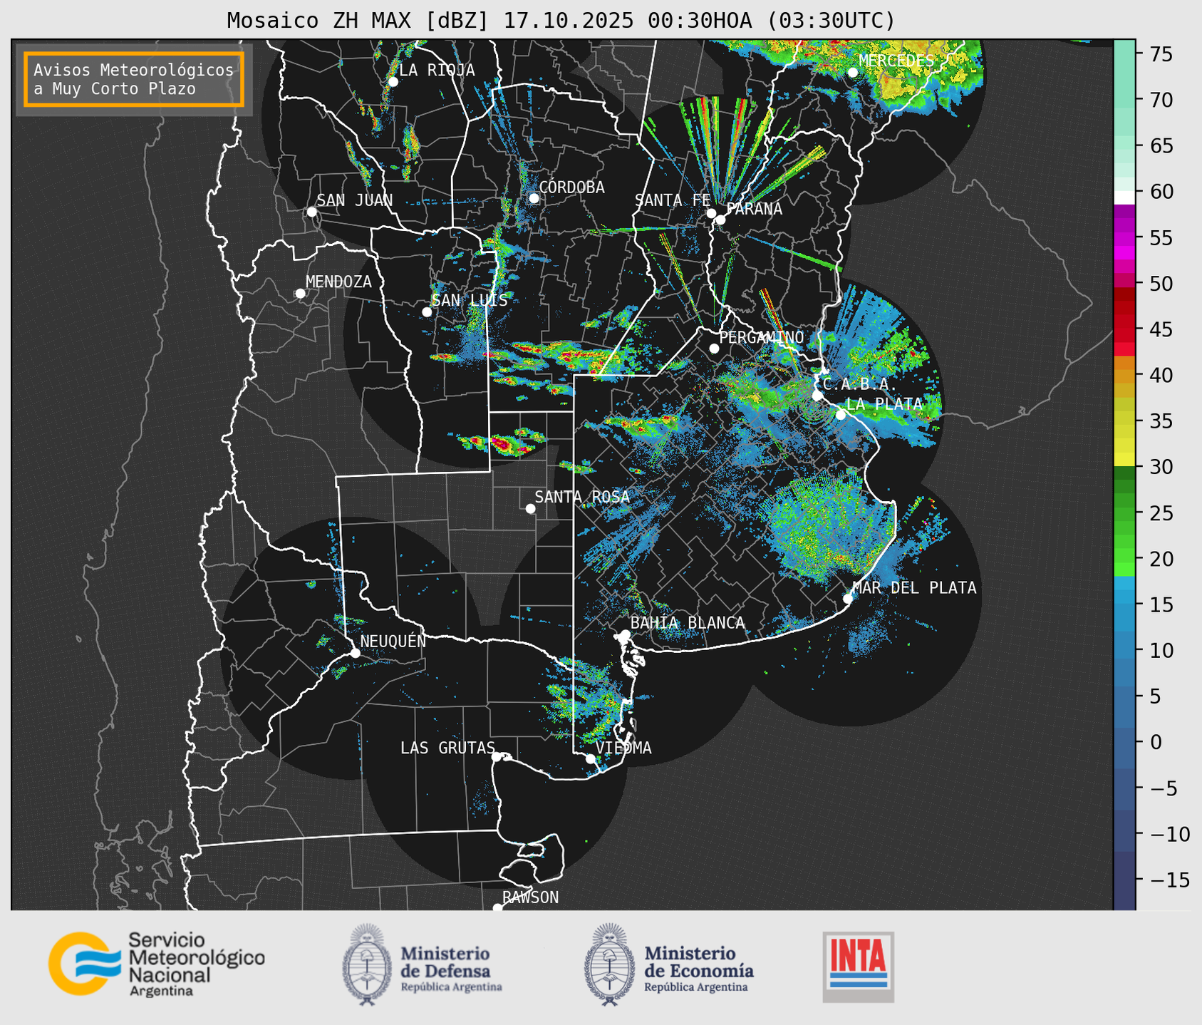Select the VIEDMA city marker dot
Image resolution: width=1202 pixels, height=1025 pixels.
click(591, 758)
